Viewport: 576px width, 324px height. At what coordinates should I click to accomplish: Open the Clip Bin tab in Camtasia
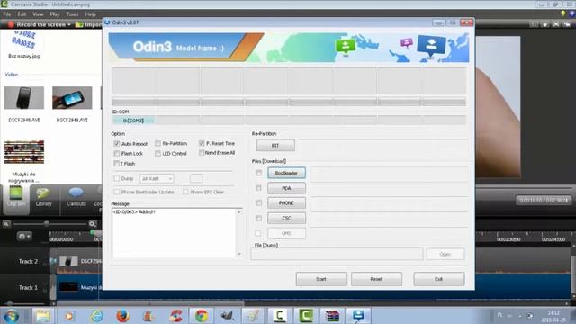pos(16,198)
